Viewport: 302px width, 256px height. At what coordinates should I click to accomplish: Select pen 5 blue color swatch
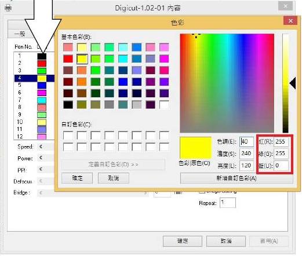(x=42, y=86)
